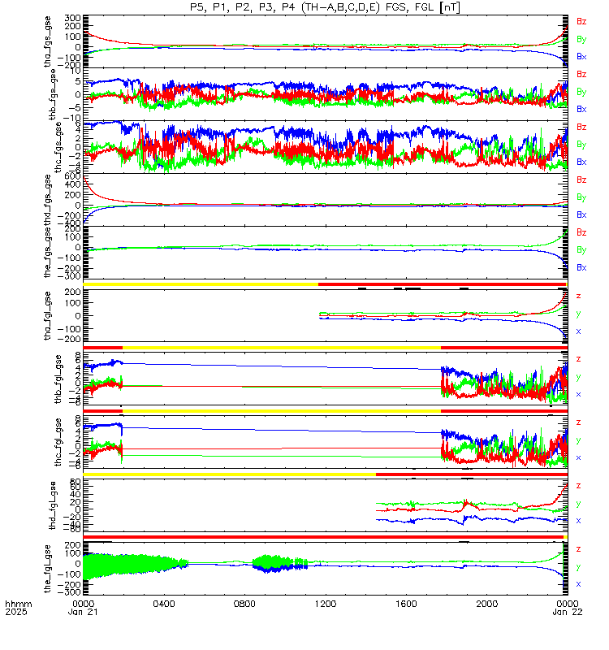Click the 2000 time tick label
Viewport: 609px width, 650px height.
(486, 604)
